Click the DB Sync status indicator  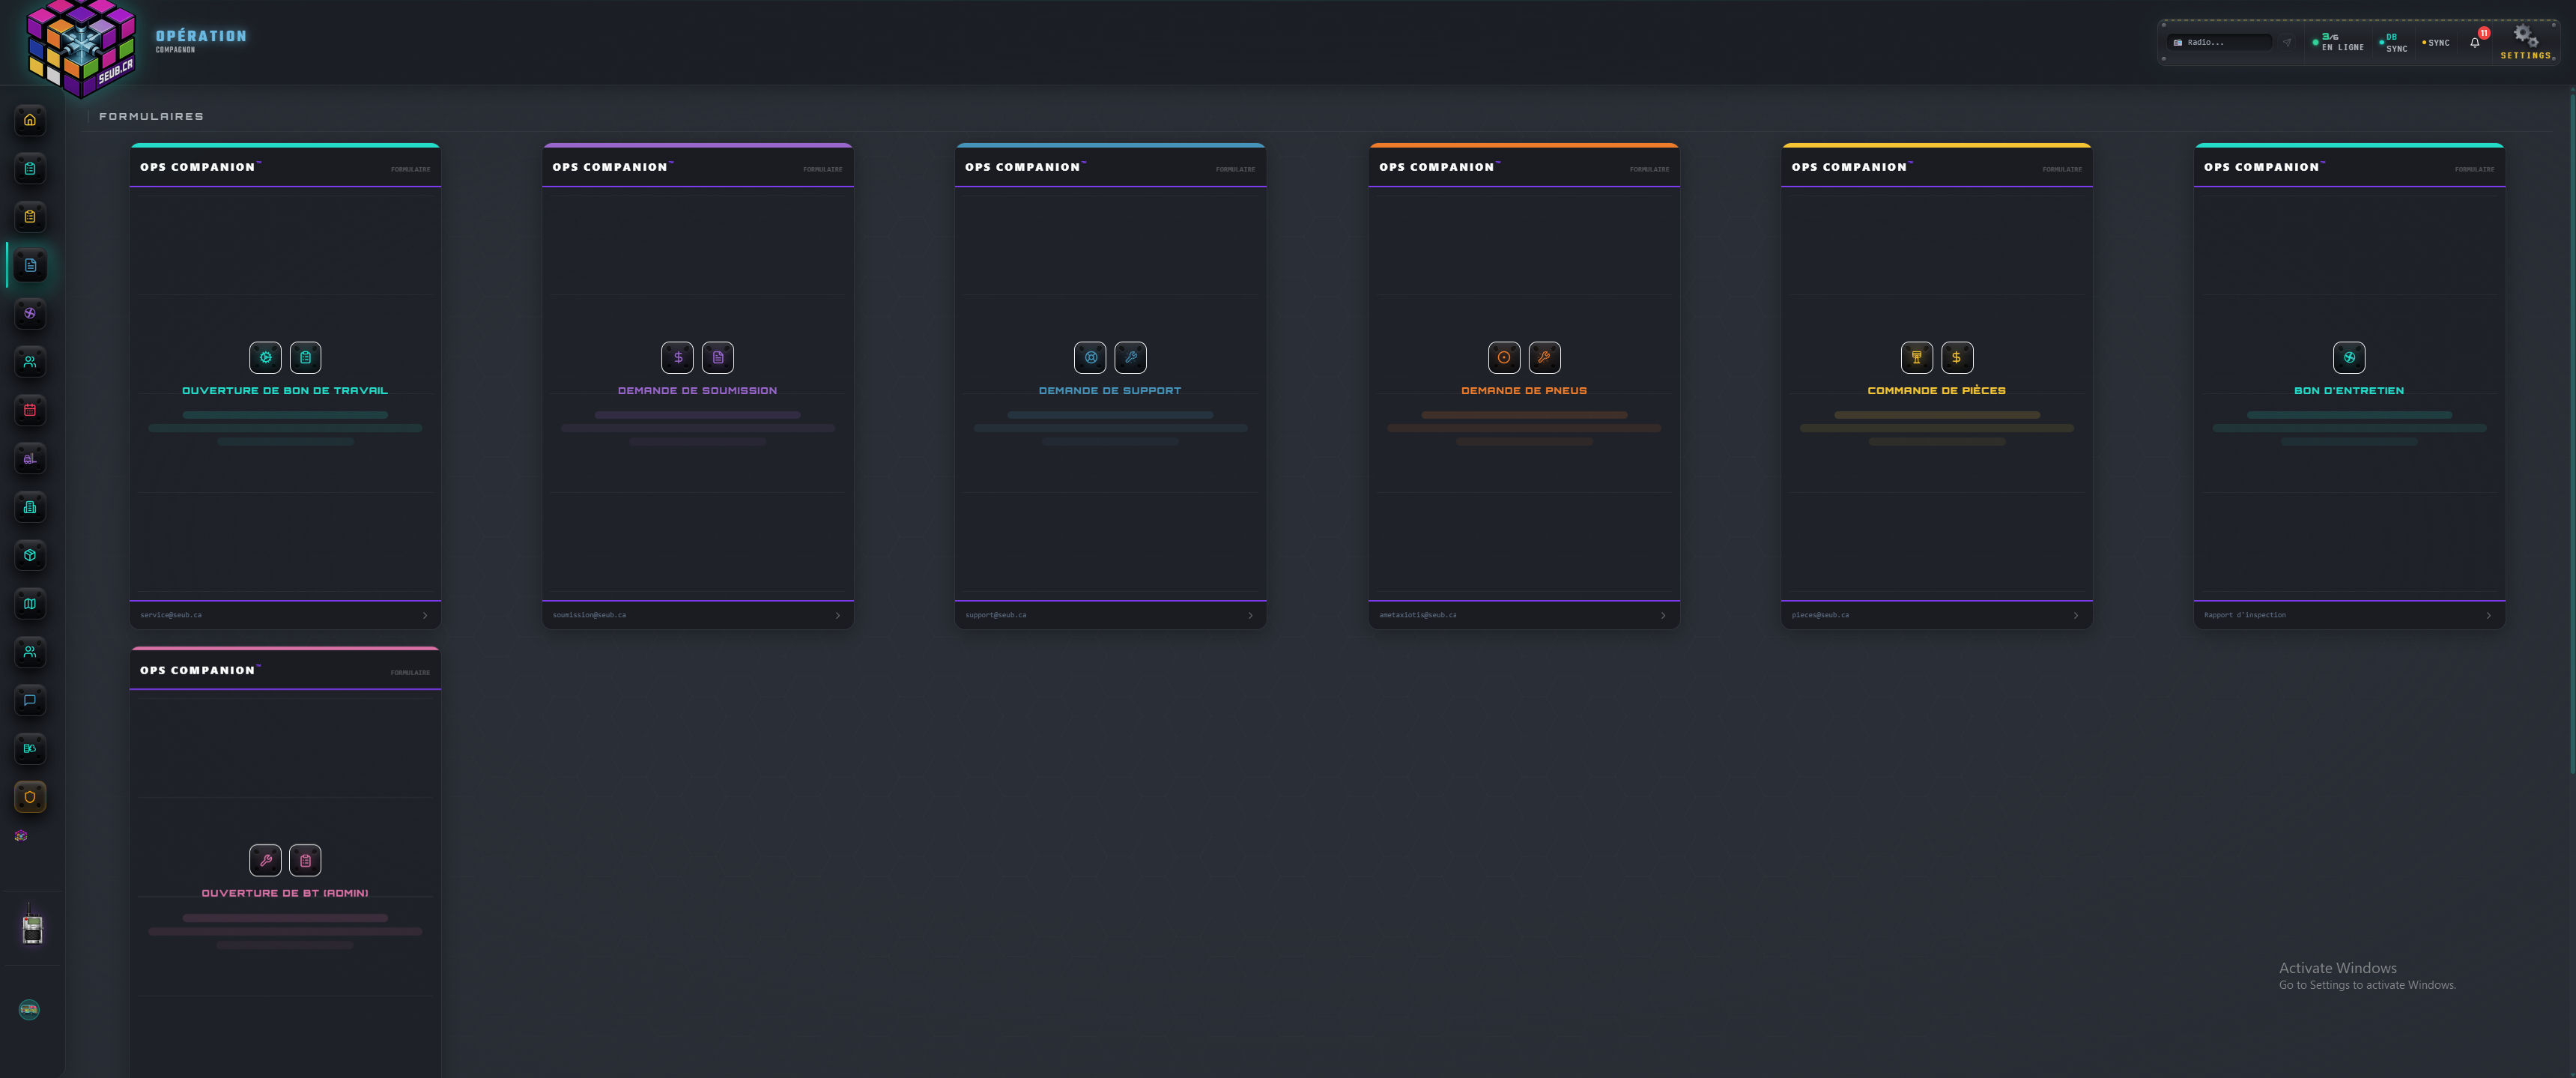coord(2394,42)
